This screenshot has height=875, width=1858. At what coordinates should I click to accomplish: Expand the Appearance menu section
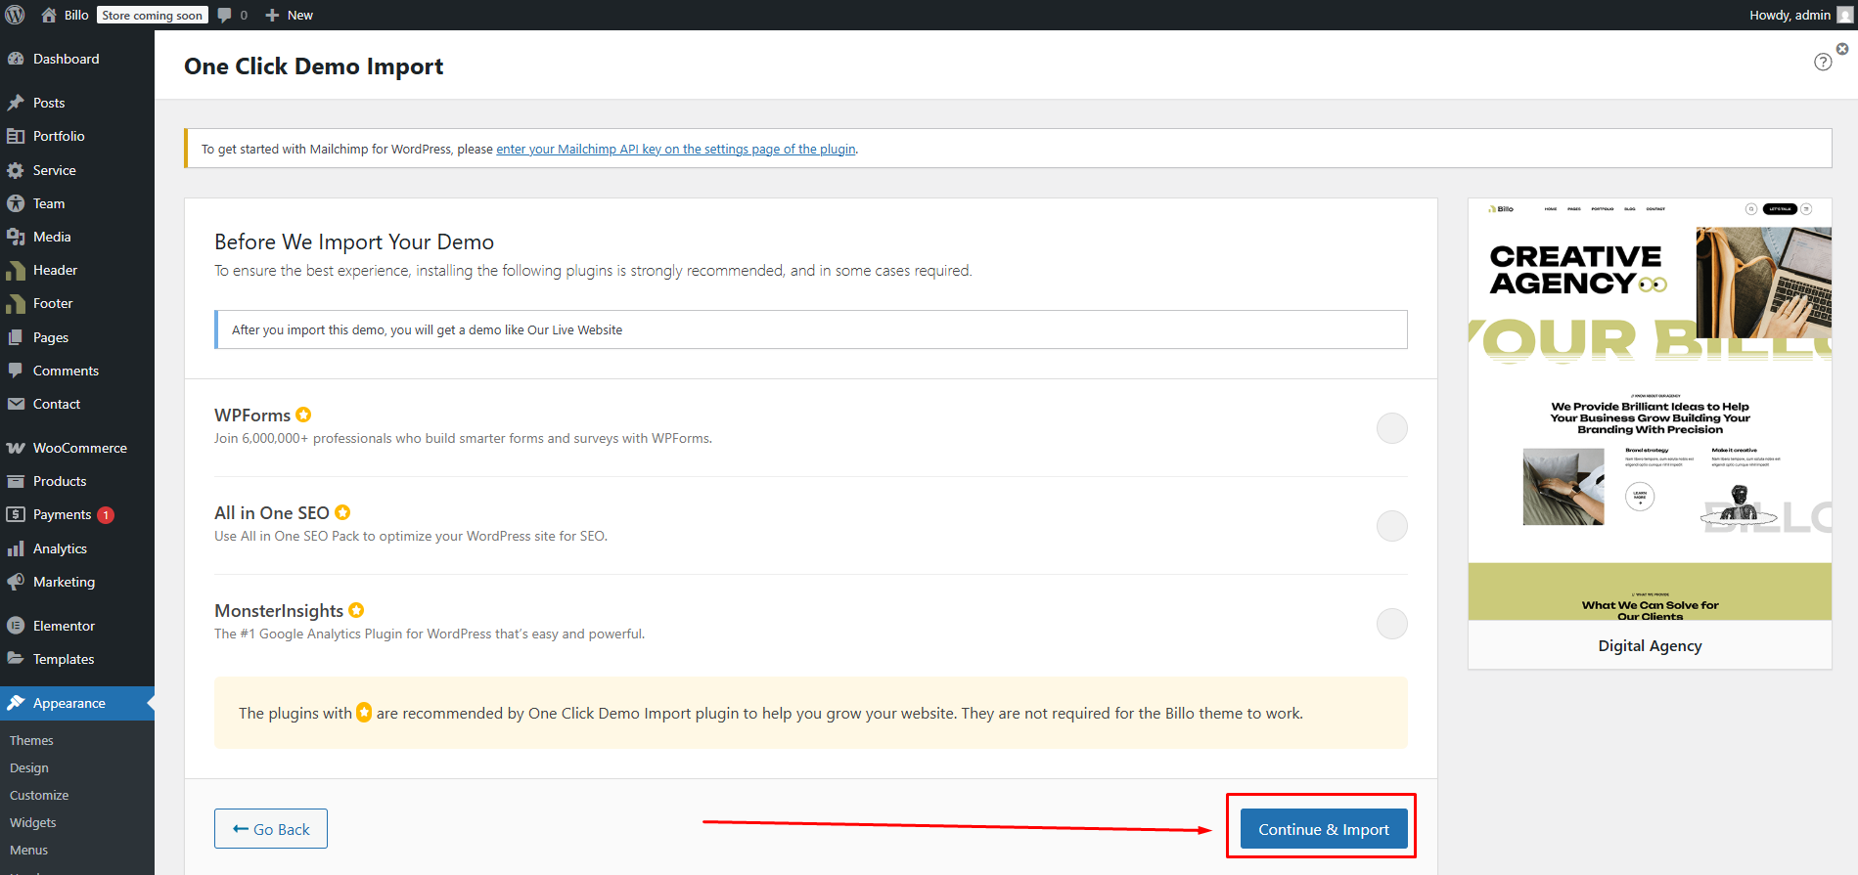coord(68,703)
